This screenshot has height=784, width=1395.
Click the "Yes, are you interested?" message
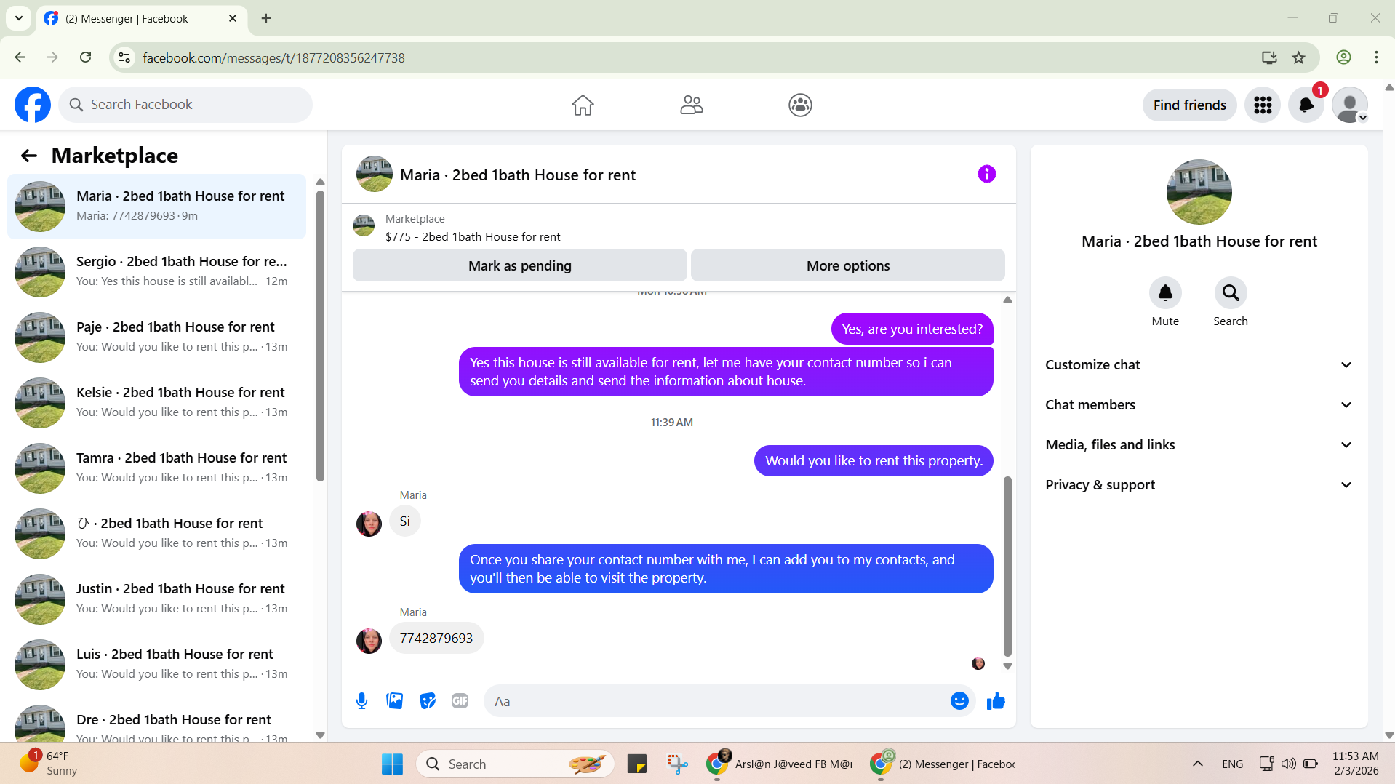[x=912, y=329]
